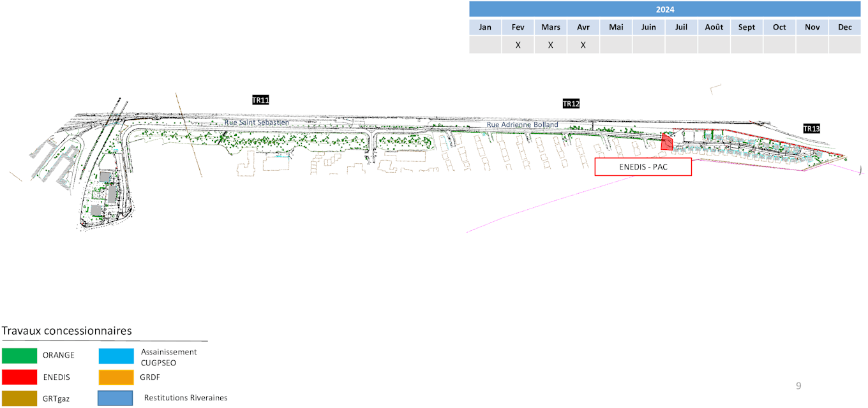The width and height of the screenshot is (868, 408).
Task: Click the GRDF orange legend swatch
Action: 116,377
